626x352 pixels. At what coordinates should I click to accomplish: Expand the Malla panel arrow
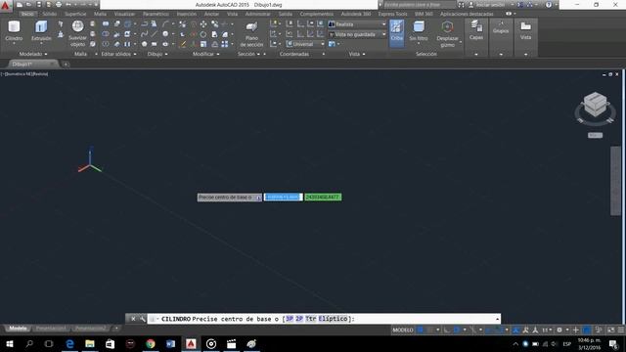96,54
